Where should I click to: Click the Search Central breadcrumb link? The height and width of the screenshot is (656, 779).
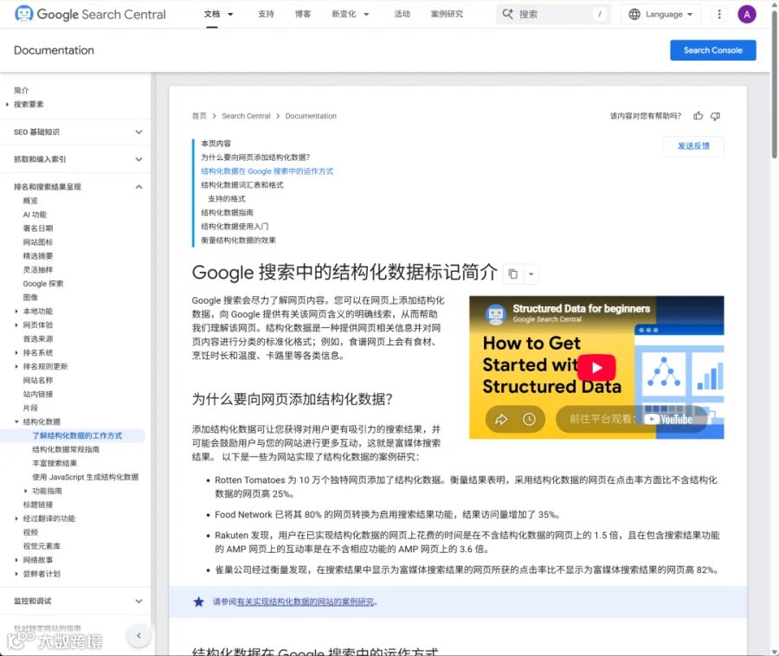pyautogui.click(x=246, y=116)
